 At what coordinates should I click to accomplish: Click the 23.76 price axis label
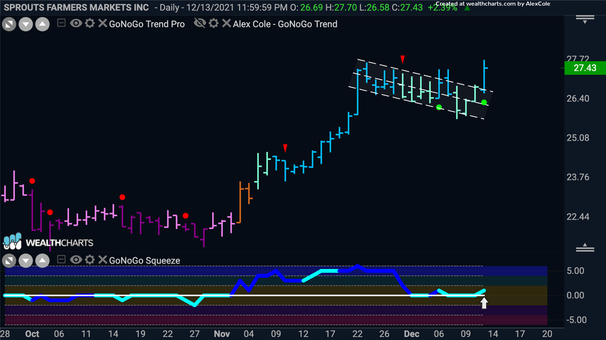coord(578,177)
